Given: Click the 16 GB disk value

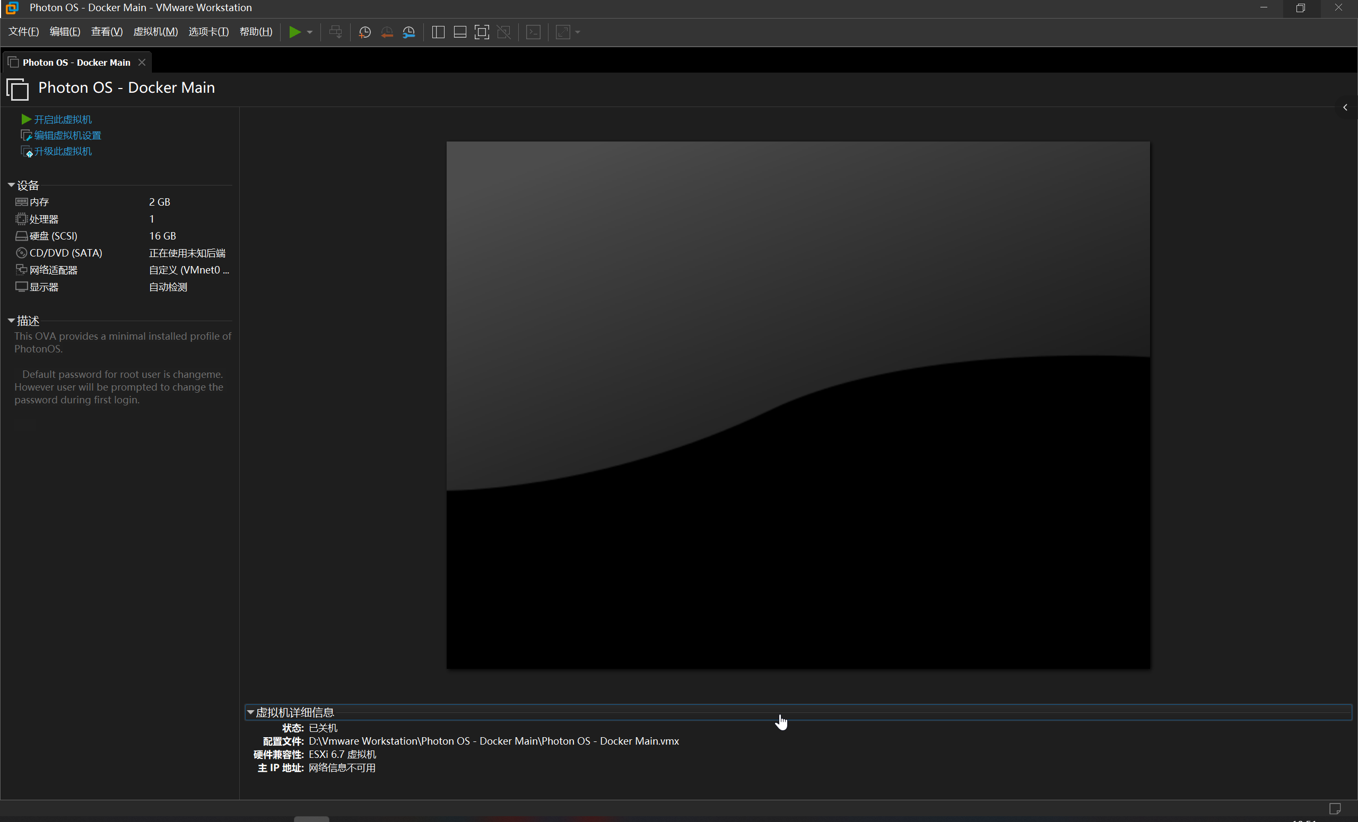Looking at the screenshot, I should tap(162, 236).
